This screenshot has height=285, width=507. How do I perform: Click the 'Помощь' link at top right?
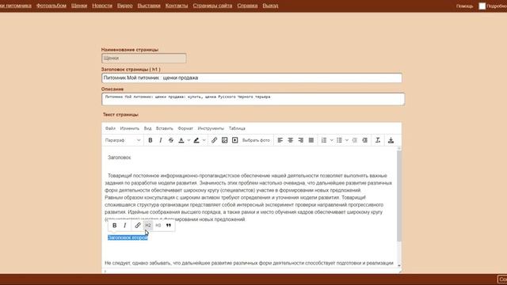click(465, 6)
